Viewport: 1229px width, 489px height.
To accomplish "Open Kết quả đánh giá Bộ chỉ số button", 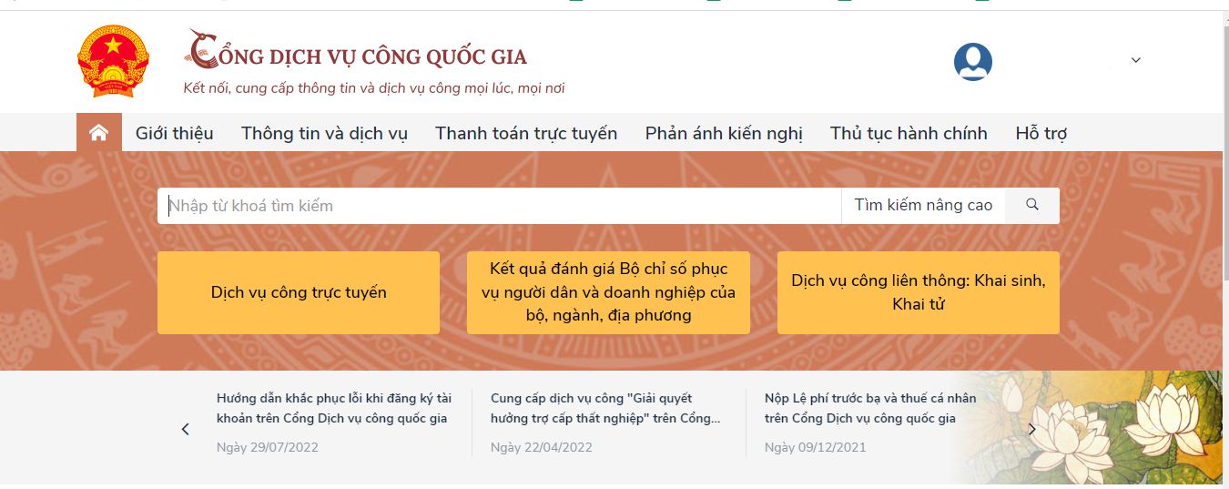I will [x=608, y=292].
